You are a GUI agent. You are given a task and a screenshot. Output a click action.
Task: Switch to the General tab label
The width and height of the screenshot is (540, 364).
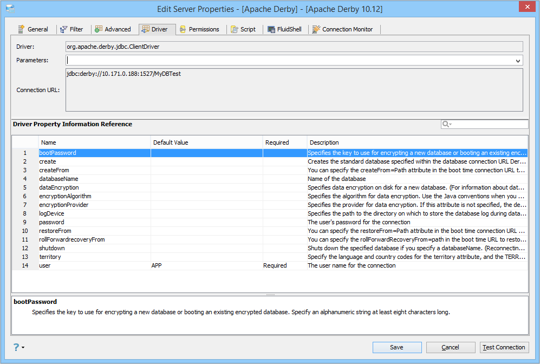tap(38, 29)
